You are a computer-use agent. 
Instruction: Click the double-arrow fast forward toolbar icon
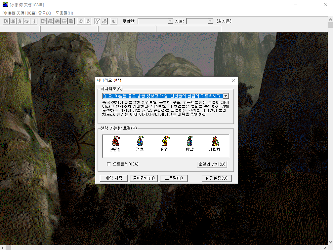pyautogui.click(x=43, y=21)
